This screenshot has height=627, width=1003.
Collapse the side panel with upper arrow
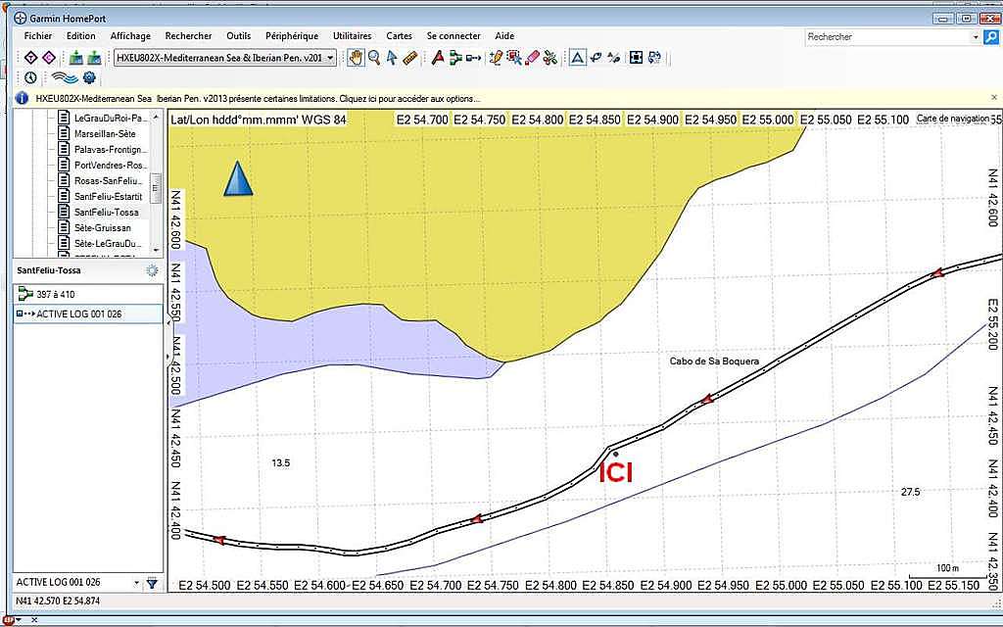(168, 323)
